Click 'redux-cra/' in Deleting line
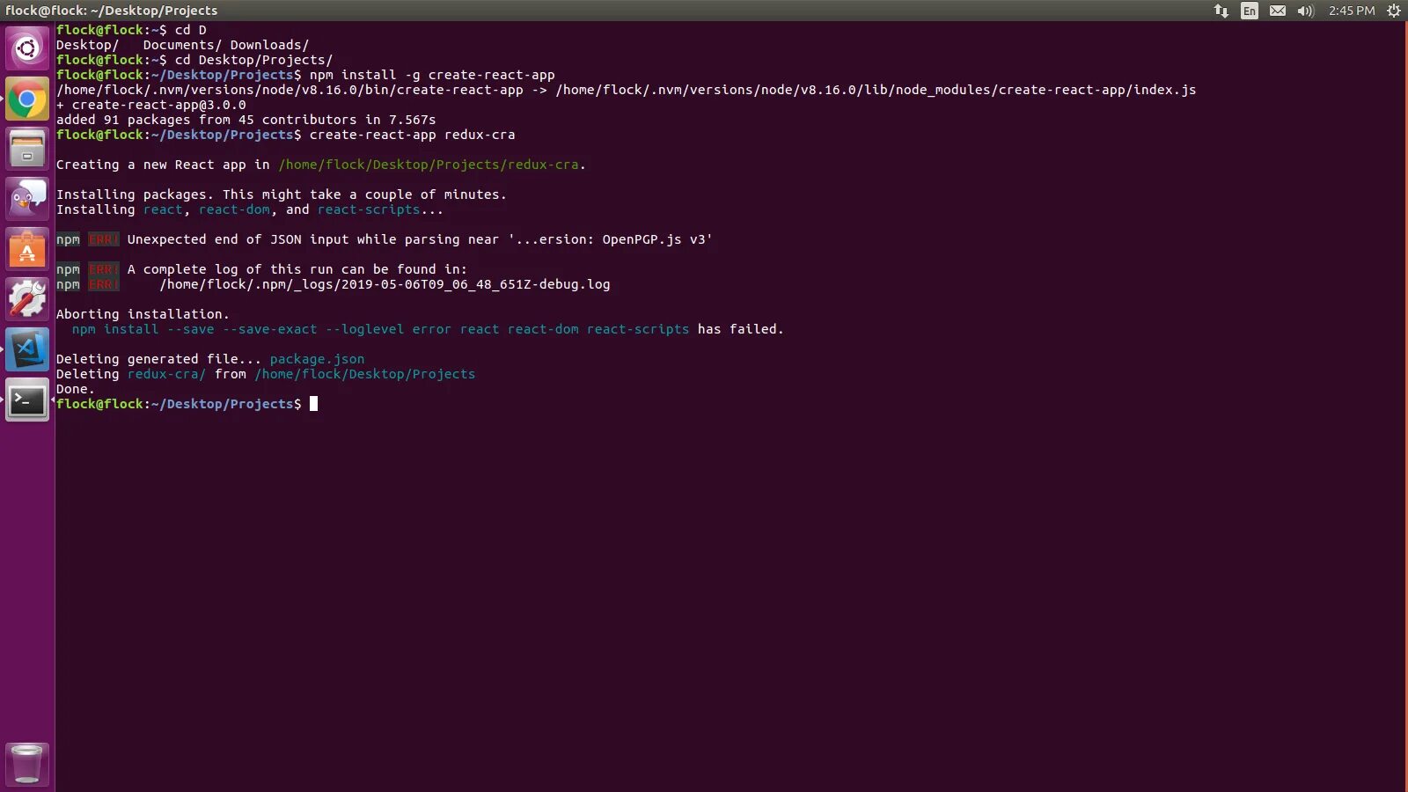 pos(166,374)
